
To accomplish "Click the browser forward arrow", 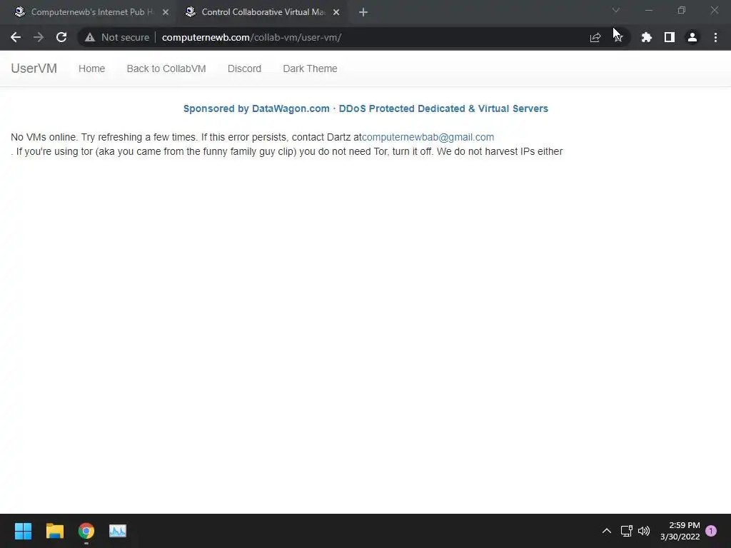I will pos(39,37).
